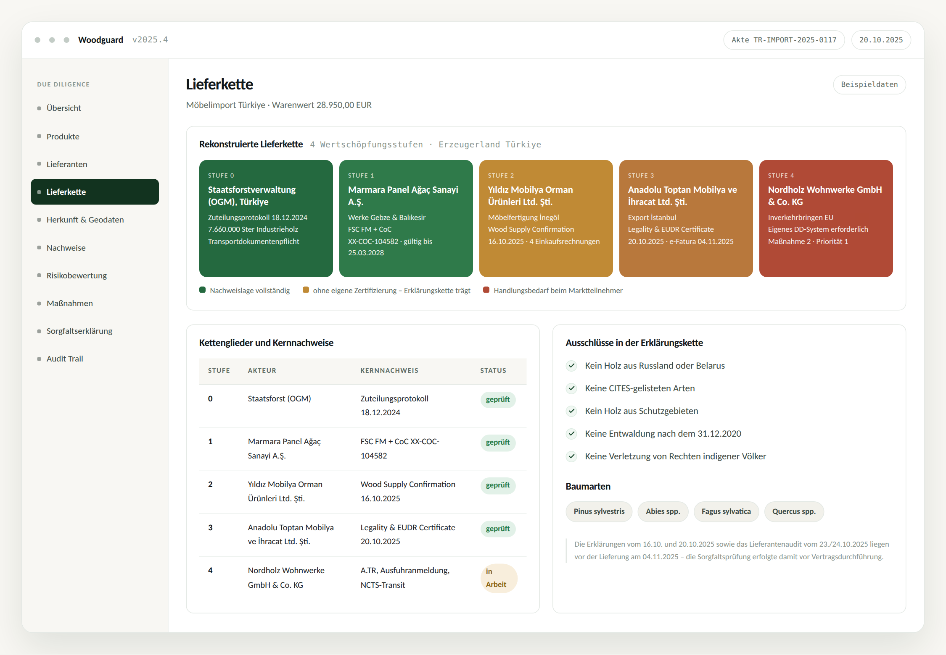Click amber legend swatch ohne eigene Zertifizierung
946x655 pixels.
pyautogui.click(x=306, y=290)
